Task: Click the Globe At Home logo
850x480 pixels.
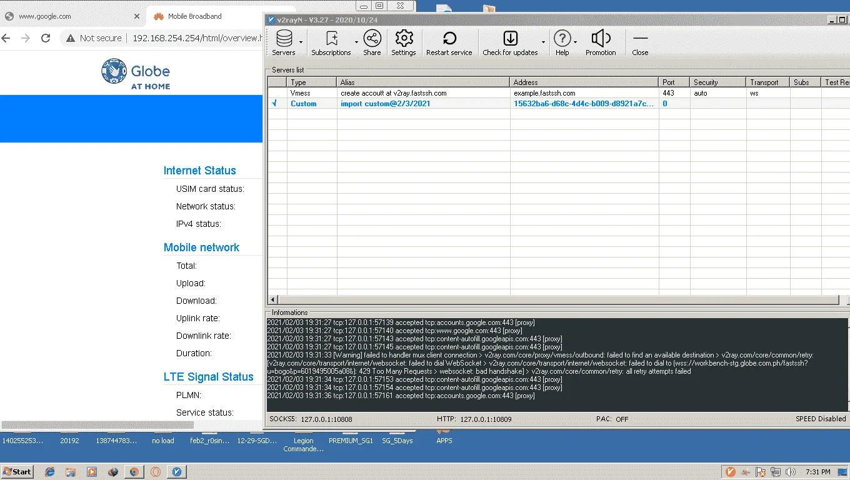Action: pos(136,74)
